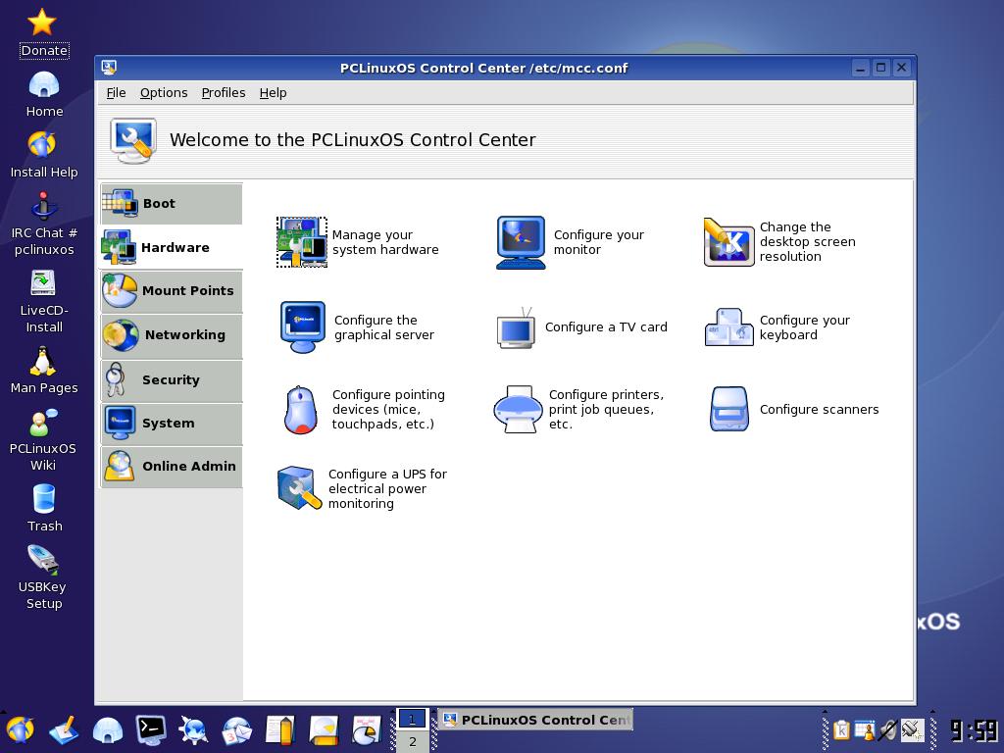Viewport: 1004px width, 753px height.
Task: Switch to the System category
Action: pos(172,424)
